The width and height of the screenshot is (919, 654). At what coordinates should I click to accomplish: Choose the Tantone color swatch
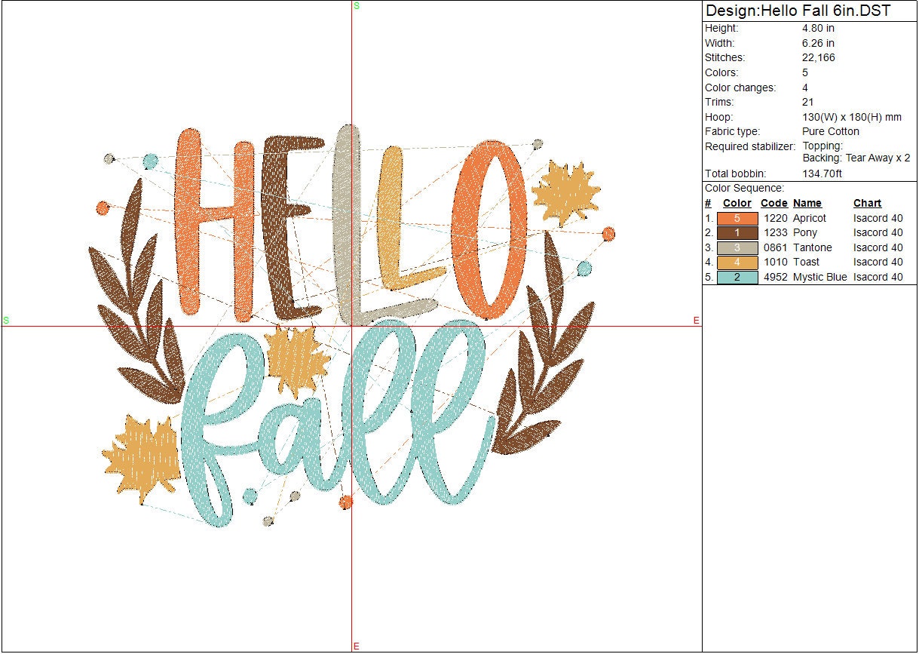[x=737, y=247]
